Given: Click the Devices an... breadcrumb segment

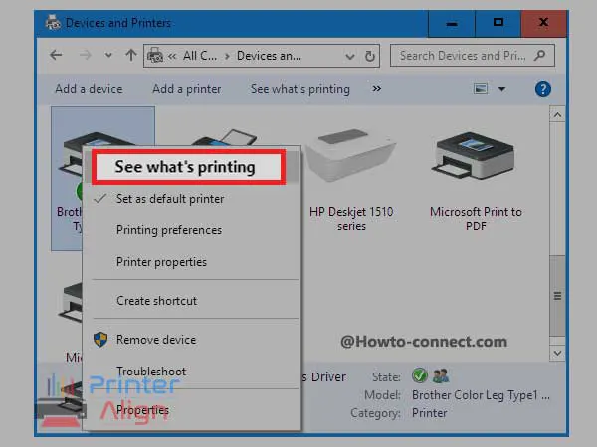Looking at the screenshot, I should (269, 56).
